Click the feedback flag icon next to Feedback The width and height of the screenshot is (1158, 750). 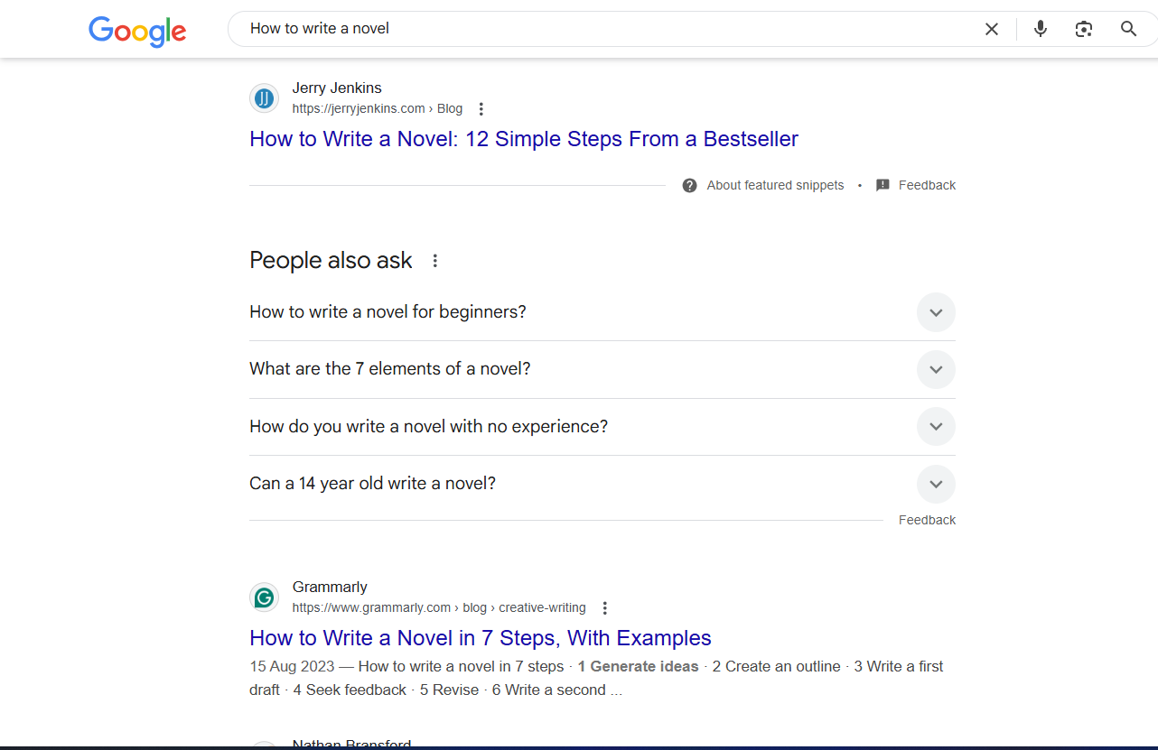(x=883, y=185)
